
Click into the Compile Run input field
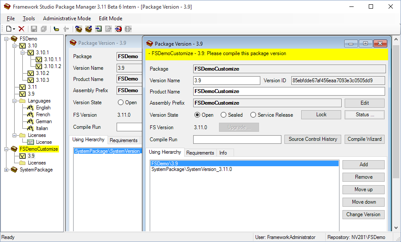(237, 140)
